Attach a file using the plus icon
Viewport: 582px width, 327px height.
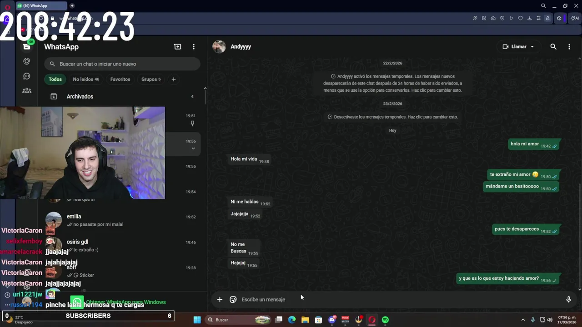[x=220, y=299]
